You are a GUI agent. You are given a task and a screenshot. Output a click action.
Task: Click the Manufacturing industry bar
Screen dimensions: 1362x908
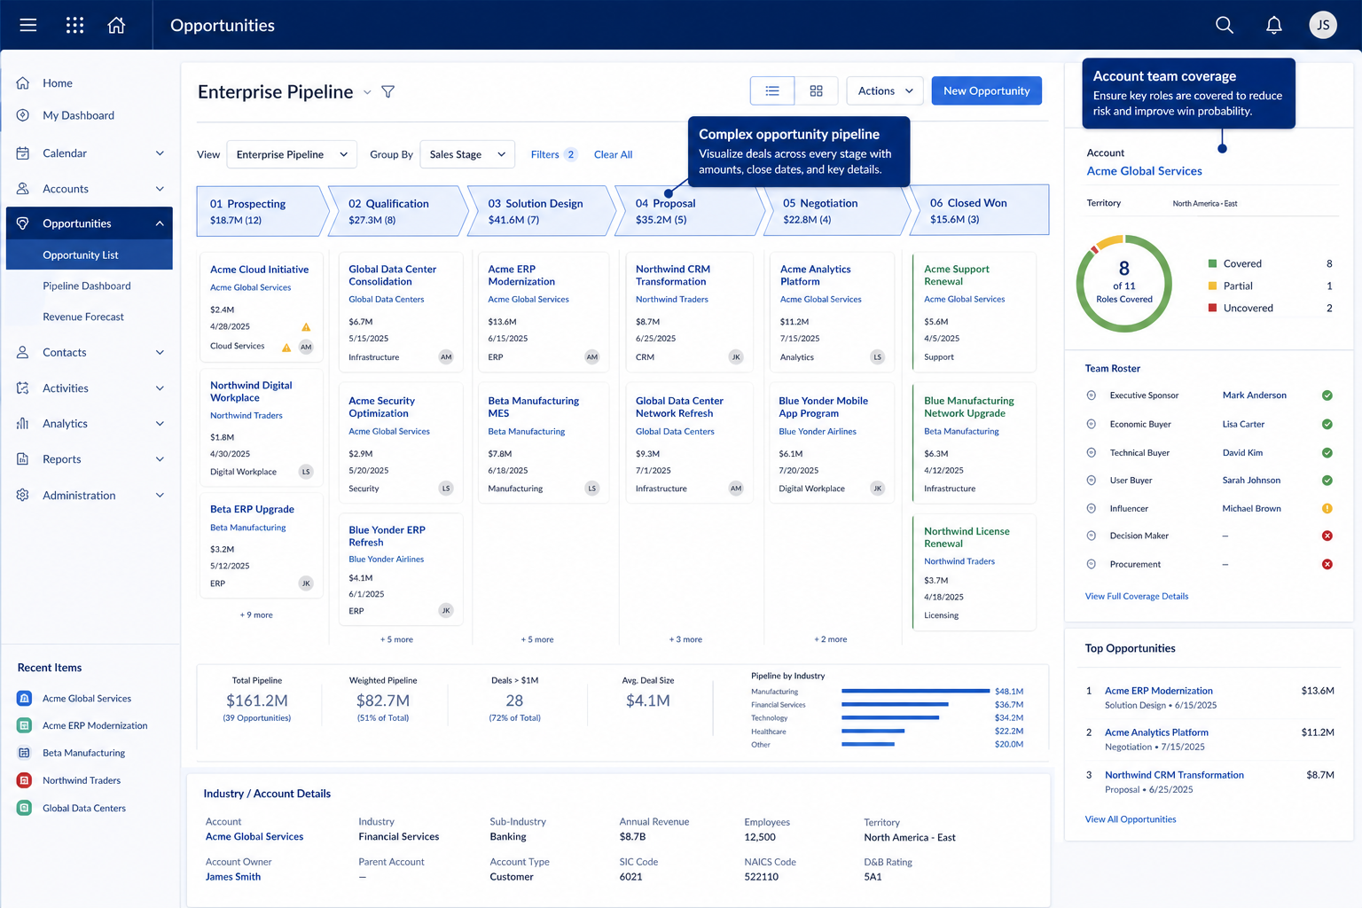pos(915,691)
